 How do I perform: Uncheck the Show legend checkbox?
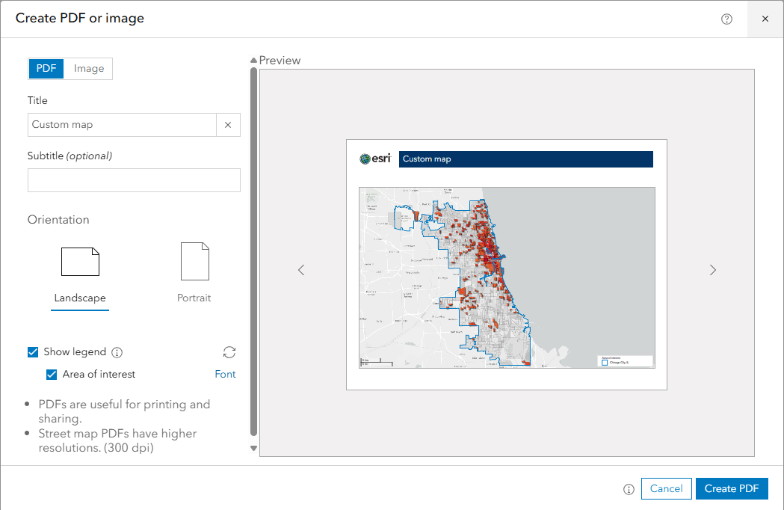(x=33, y=352)
